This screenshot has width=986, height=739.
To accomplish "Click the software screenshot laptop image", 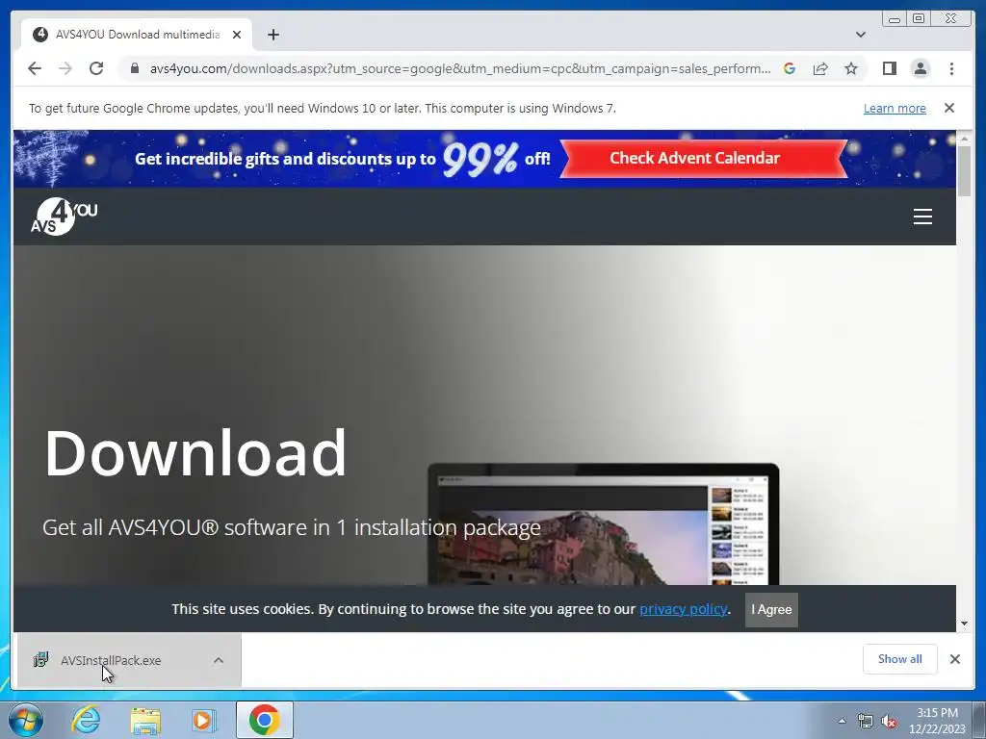I will 603,524.
